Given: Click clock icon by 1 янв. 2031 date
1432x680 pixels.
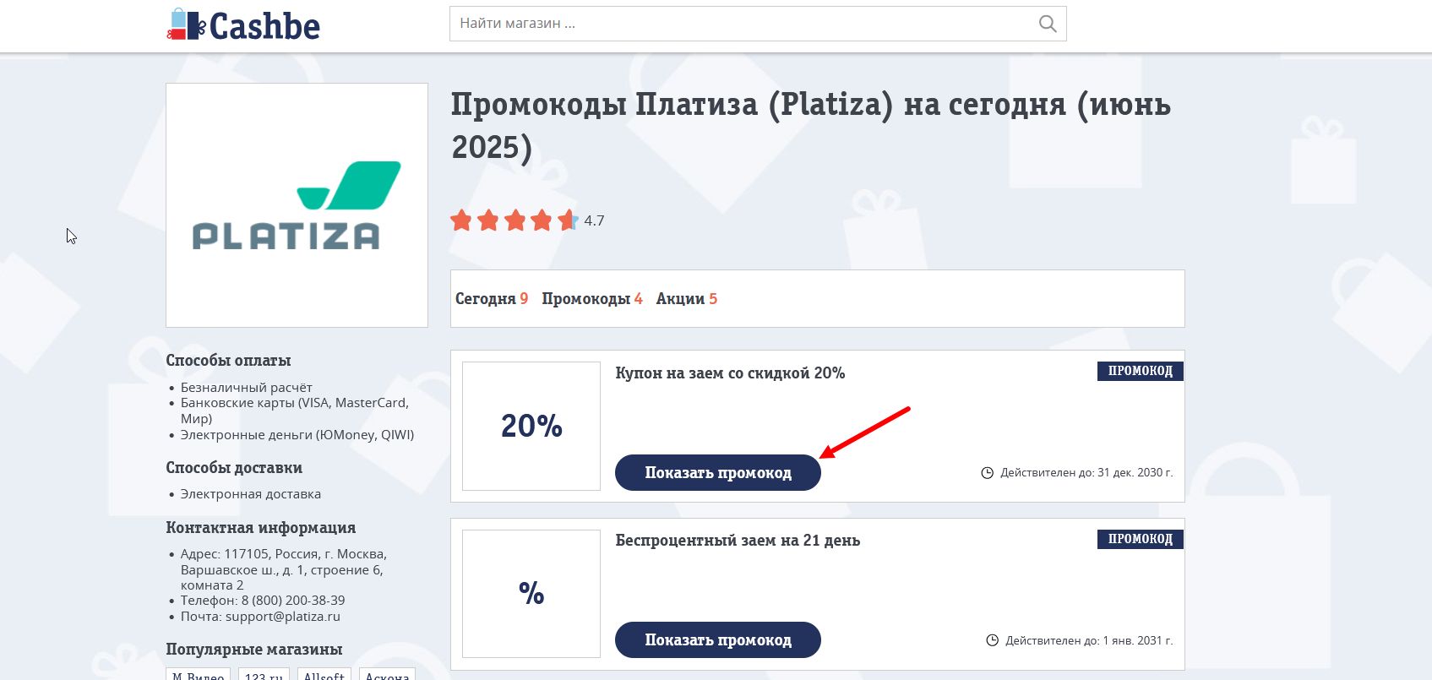Looking at the screenshot, I should point(993,641).
